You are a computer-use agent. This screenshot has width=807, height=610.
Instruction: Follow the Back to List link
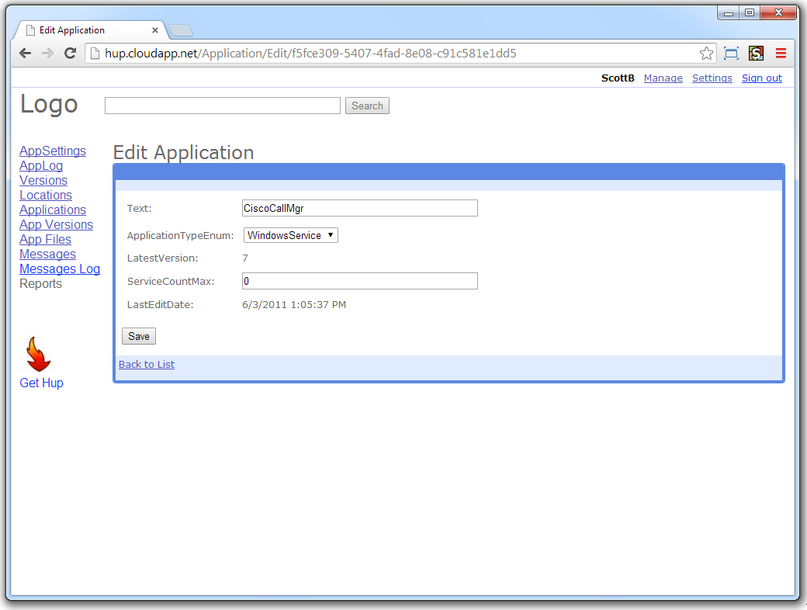point(147,365)
